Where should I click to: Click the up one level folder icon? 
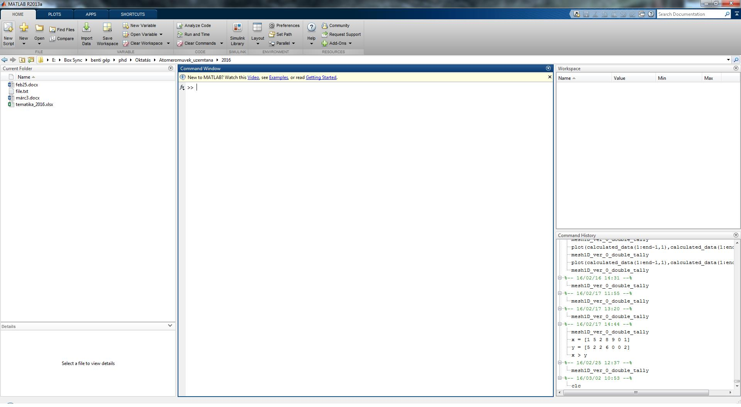pos(22,60)
